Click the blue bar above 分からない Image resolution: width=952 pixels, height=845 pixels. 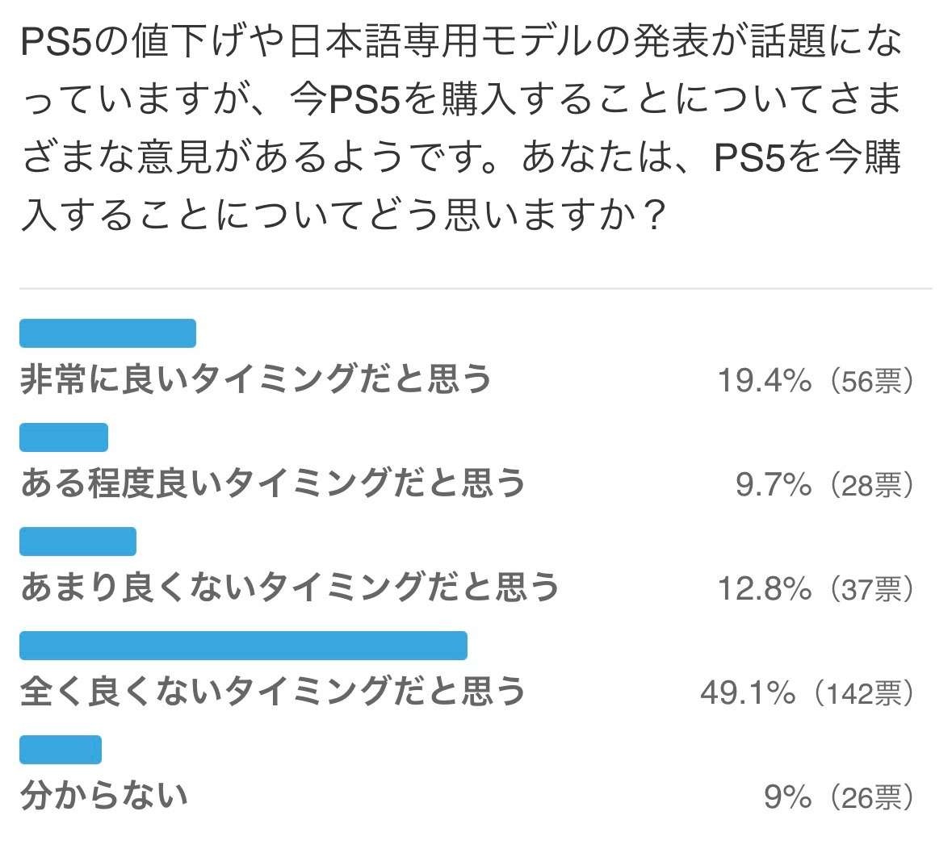[x=61, y=750]
